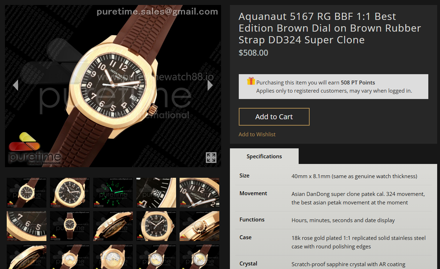The image size is (440, 269).
Task: Select the date window close-up thumbnail
Action: 156,193
